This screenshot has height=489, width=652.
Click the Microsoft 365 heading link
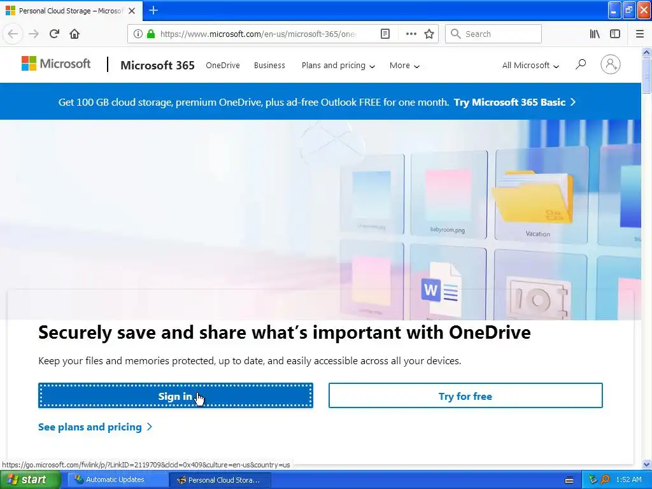coord(157,66)
